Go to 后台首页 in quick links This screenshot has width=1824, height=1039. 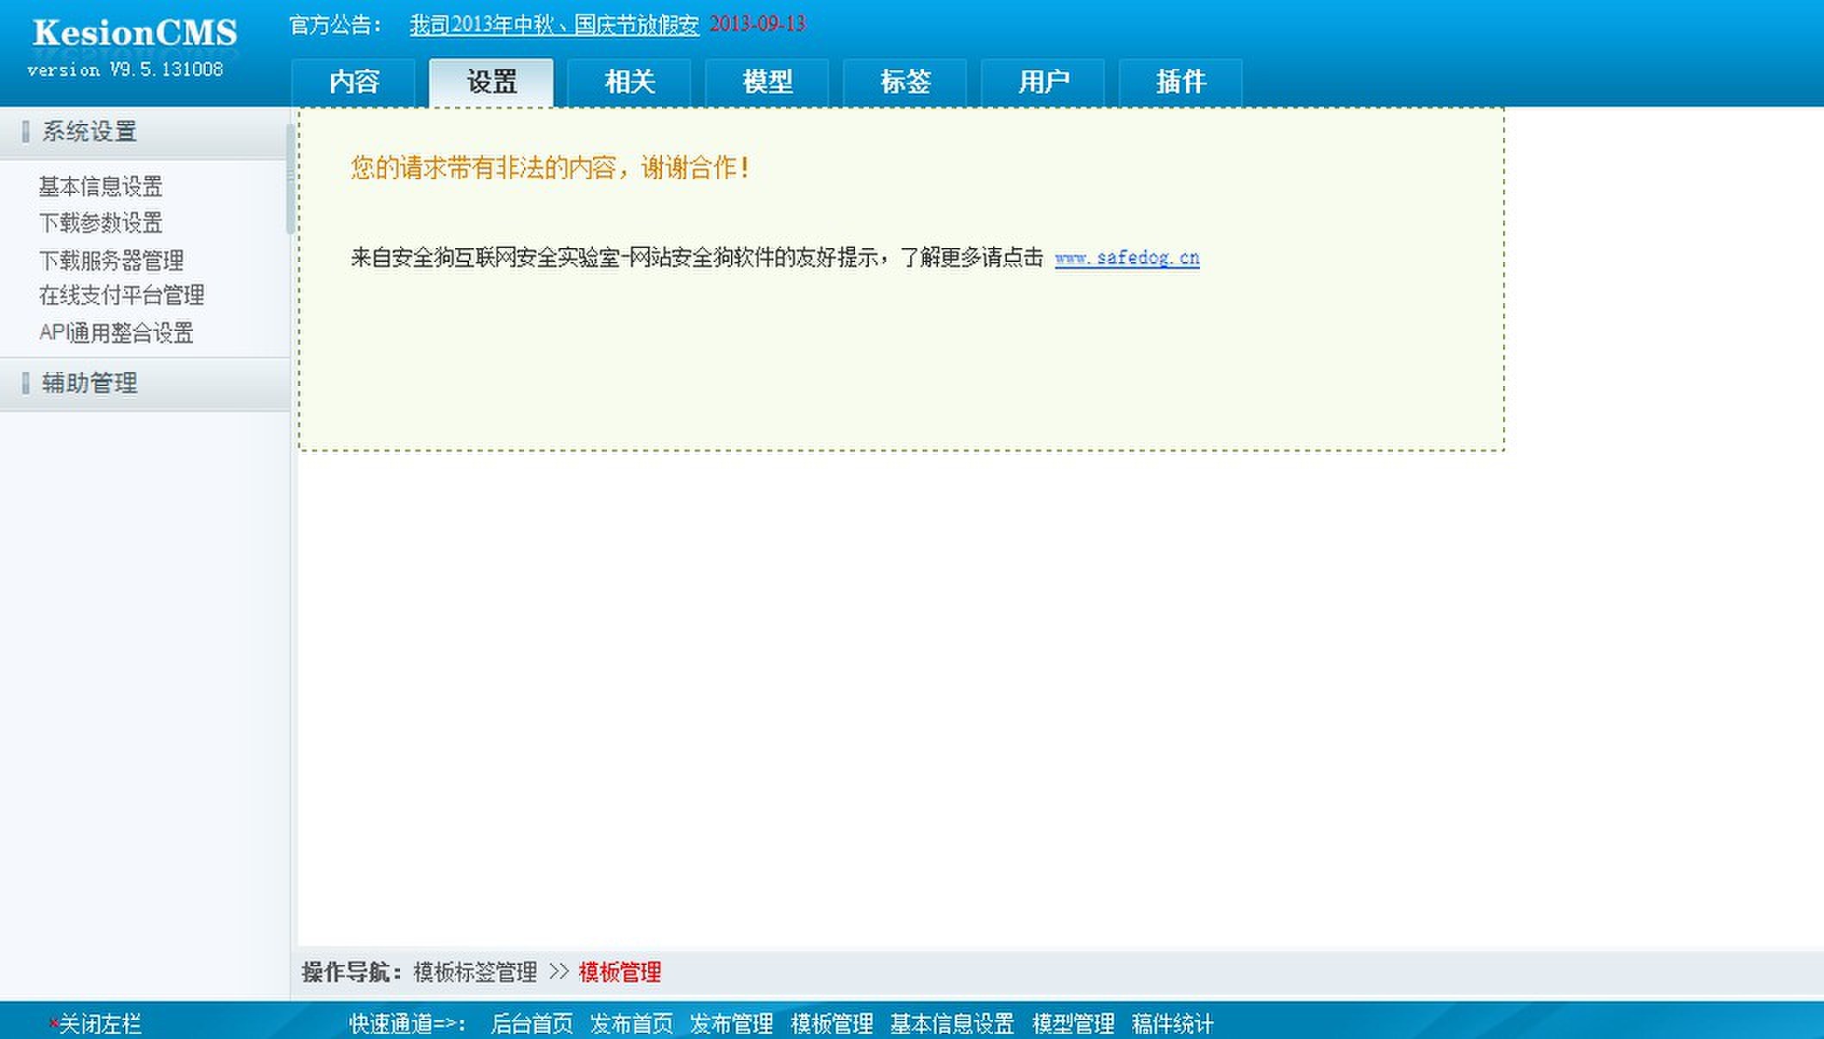532,1023
